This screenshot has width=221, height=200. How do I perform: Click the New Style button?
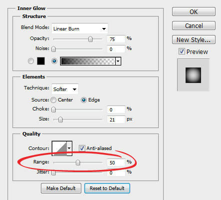click(x=194, y=39)
